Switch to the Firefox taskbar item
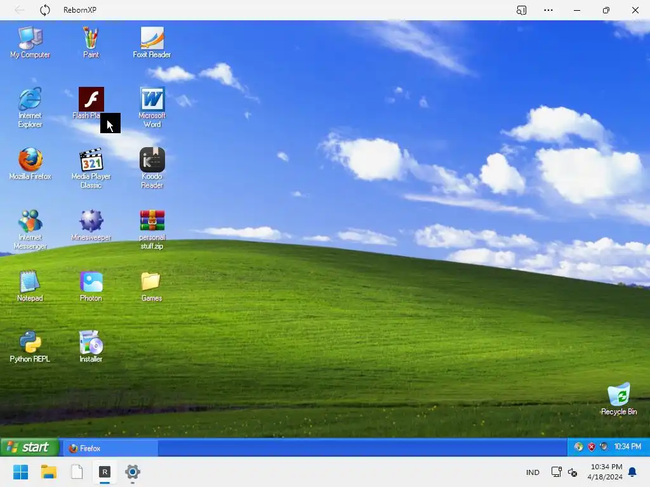Screen dimensions: 650x487 (110, 448)
